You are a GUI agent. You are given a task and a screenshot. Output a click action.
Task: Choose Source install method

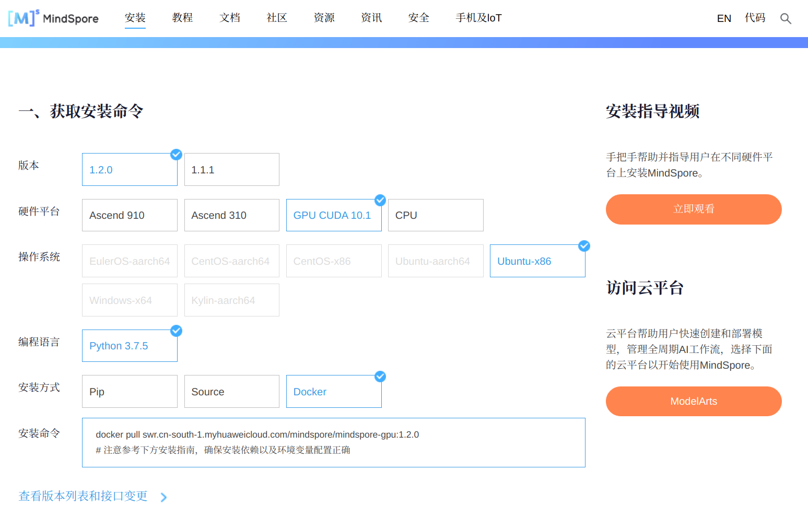(232, 392)
